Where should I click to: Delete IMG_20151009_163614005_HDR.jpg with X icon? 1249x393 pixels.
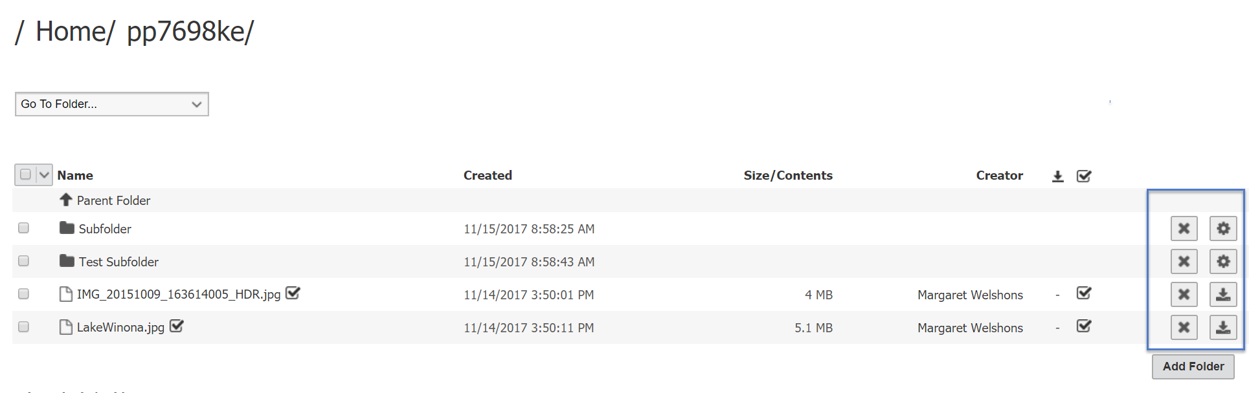(x=1184, y=294)
